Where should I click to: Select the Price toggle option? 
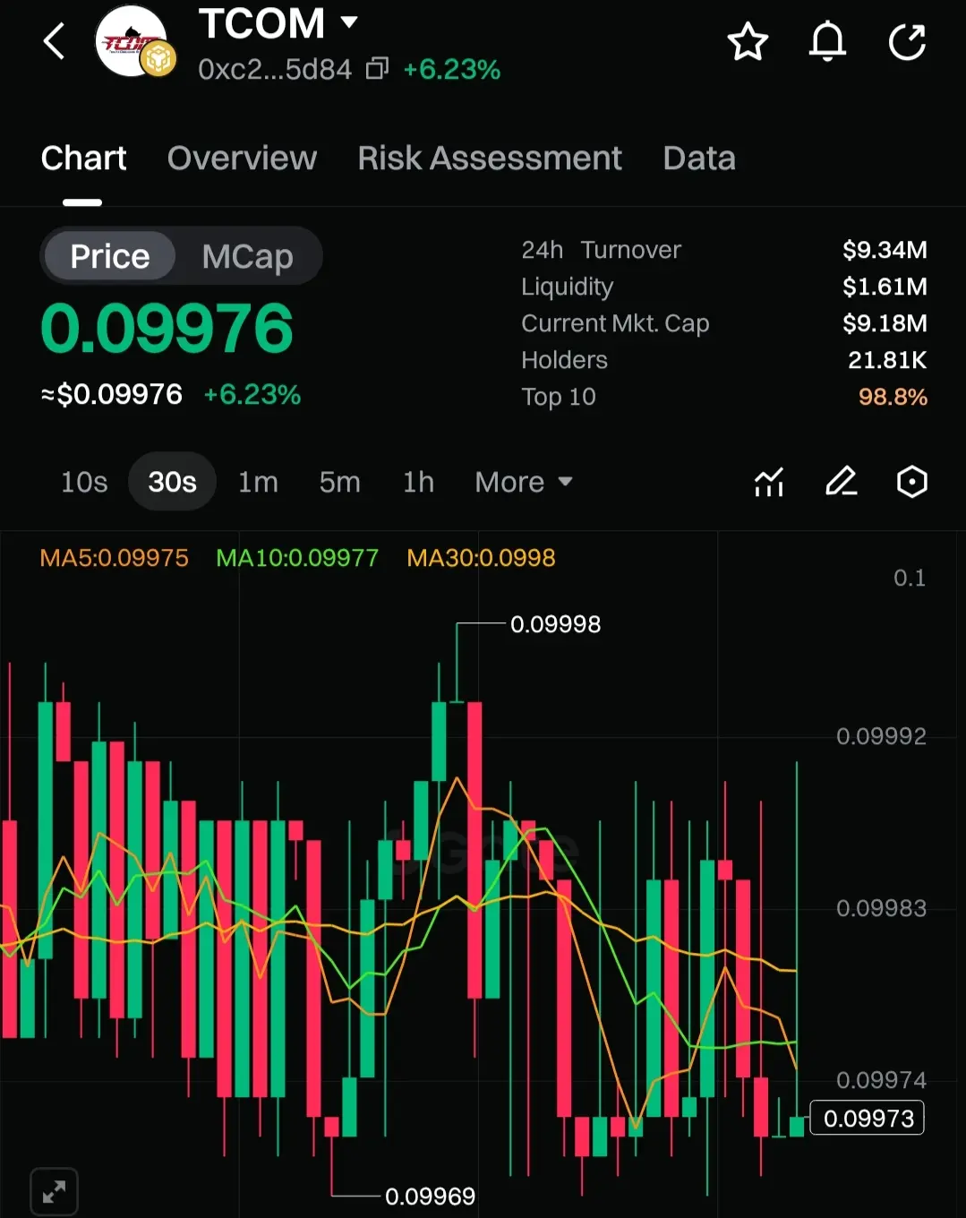110,256
